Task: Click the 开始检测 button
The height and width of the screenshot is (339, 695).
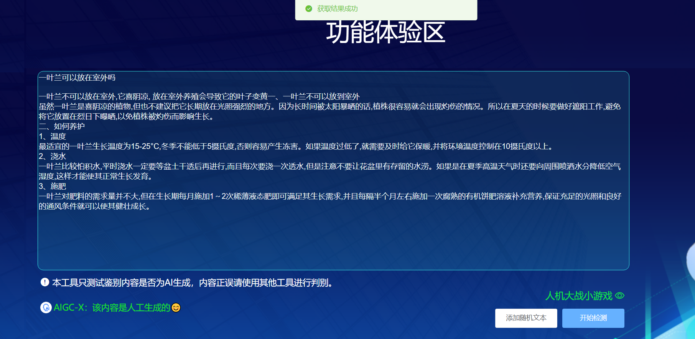Action: 593,318
